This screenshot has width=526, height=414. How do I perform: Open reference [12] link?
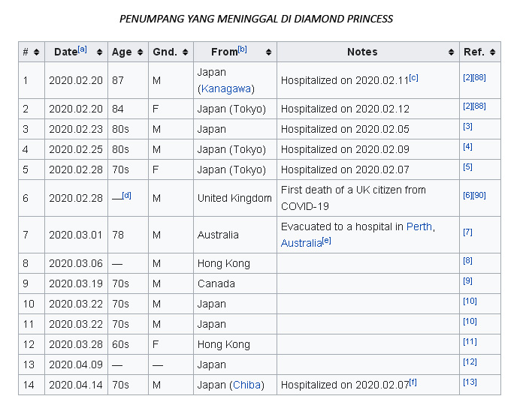(x=470, y=361)
